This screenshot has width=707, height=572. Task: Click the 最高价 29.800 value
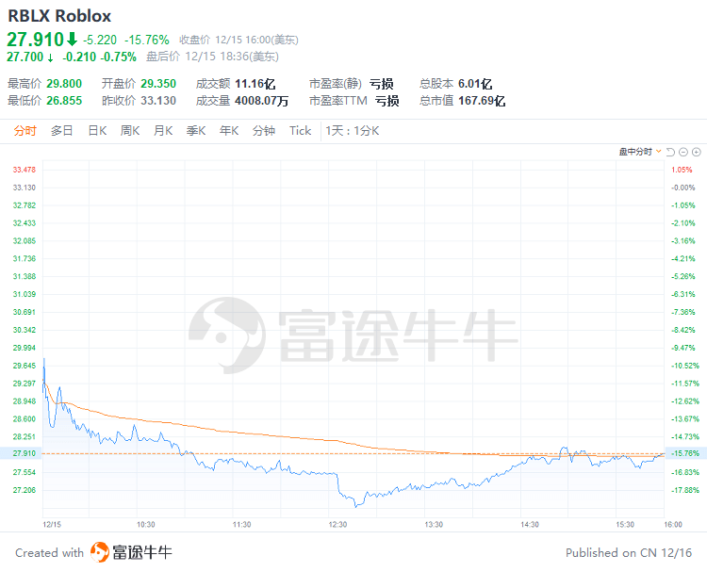64,84
